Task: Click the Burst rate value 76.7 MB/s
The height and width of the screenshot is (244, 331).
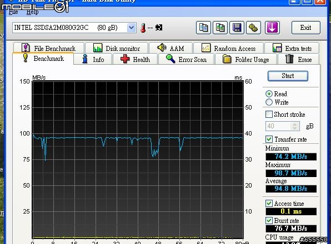Action: [291, 229]
